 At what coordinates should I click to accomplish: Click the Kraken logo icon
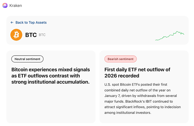click(x=5, y=5)
